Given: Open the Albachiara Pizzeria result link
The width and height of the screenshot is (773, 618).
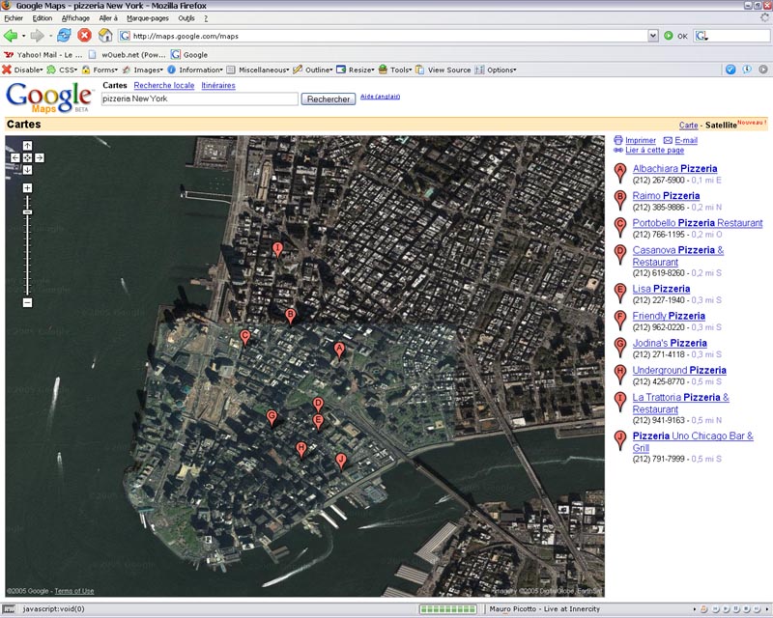Looking at the screenshot, I should tap(674, 169).
